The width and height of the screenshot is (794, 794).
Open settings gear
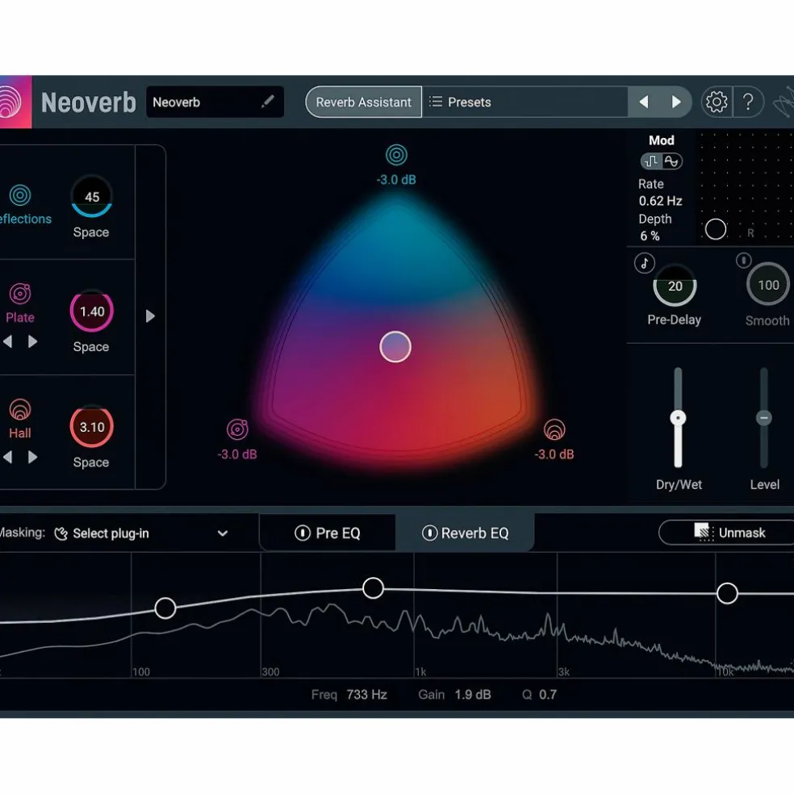pos(717,102)
